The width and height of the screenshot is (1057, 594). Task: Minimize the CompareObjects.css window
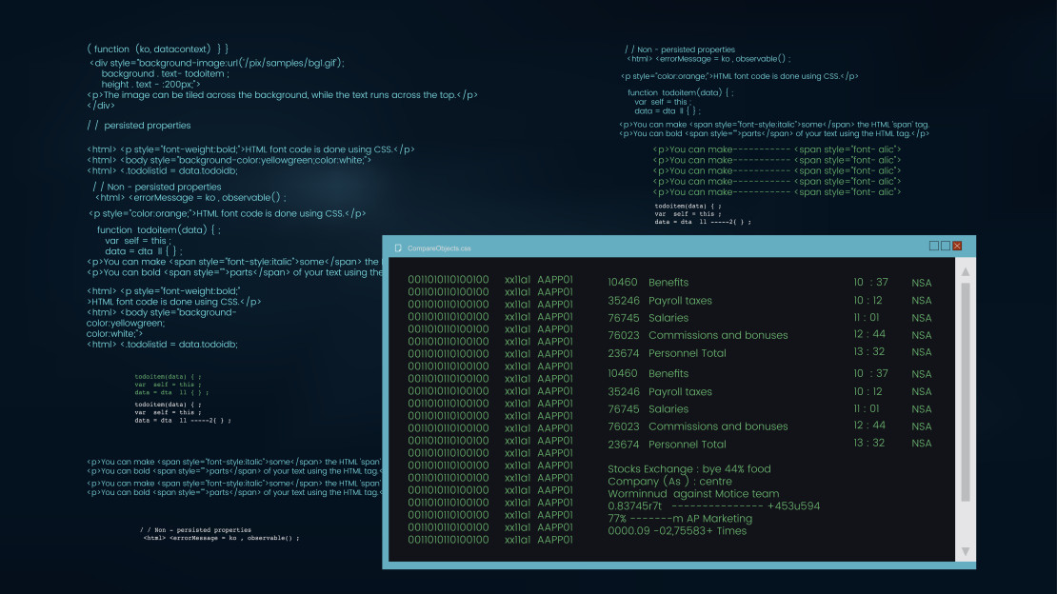click(934, 246)
